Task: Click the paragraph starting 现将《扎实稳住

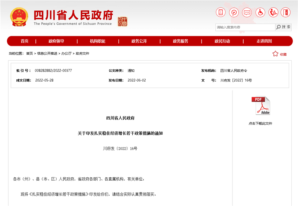Action: (89, 194)
